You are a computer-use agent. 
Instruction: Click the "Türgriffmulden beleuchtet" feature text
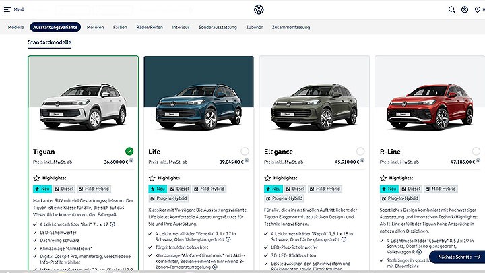182,247
